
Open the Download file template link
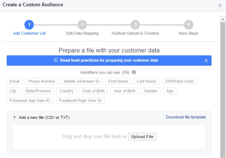pos(186,117)
